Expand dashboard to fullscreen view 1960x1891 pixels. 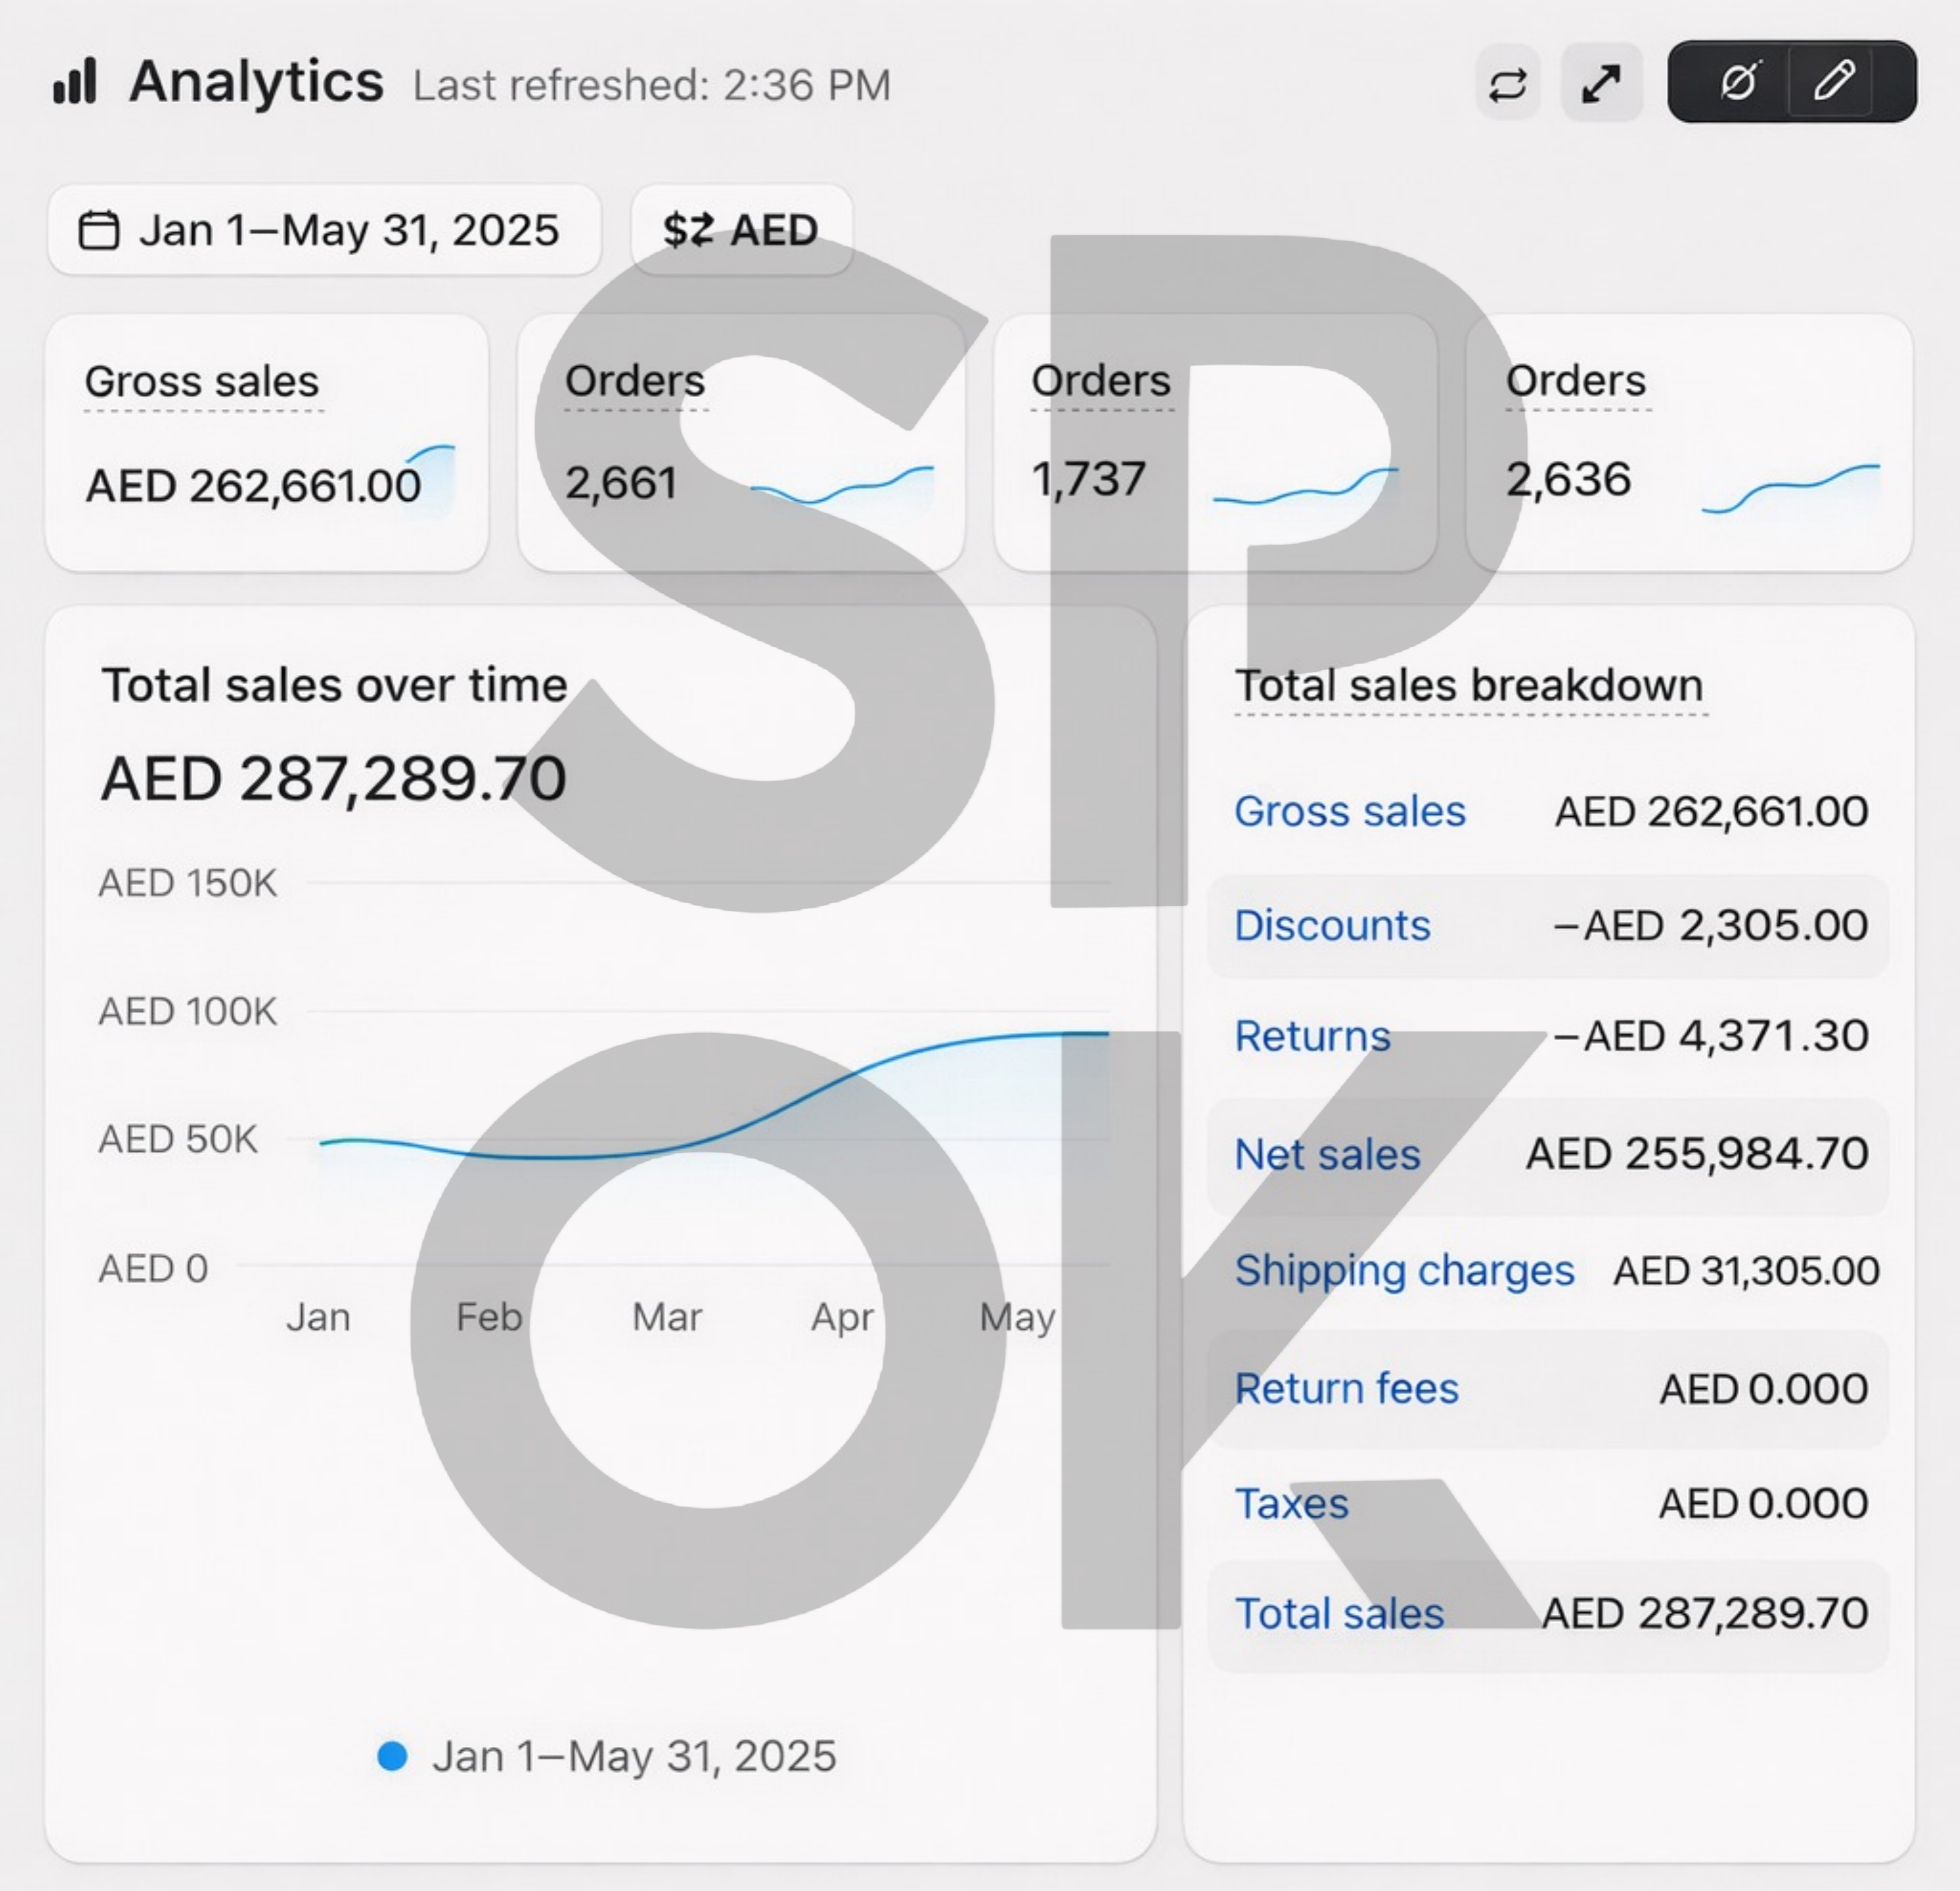[1601, 84]
